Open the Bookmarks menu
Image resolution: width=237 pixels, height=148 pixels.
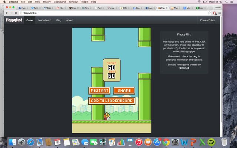point(60,2)
